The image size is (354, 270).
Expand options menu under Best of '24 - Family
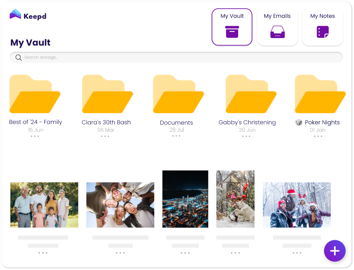pos(35,136)
